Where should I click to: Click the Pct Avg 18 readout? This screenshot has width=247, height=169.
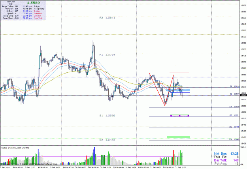[x=226, y=163]
